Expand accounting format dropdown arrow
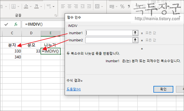Screen dimensions: 184x111 (117, 6)
